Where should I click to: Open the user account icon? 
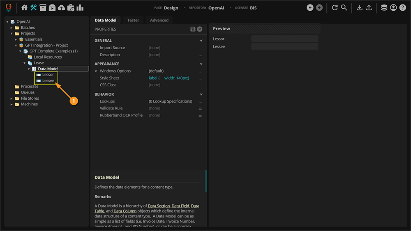(393, 7)
